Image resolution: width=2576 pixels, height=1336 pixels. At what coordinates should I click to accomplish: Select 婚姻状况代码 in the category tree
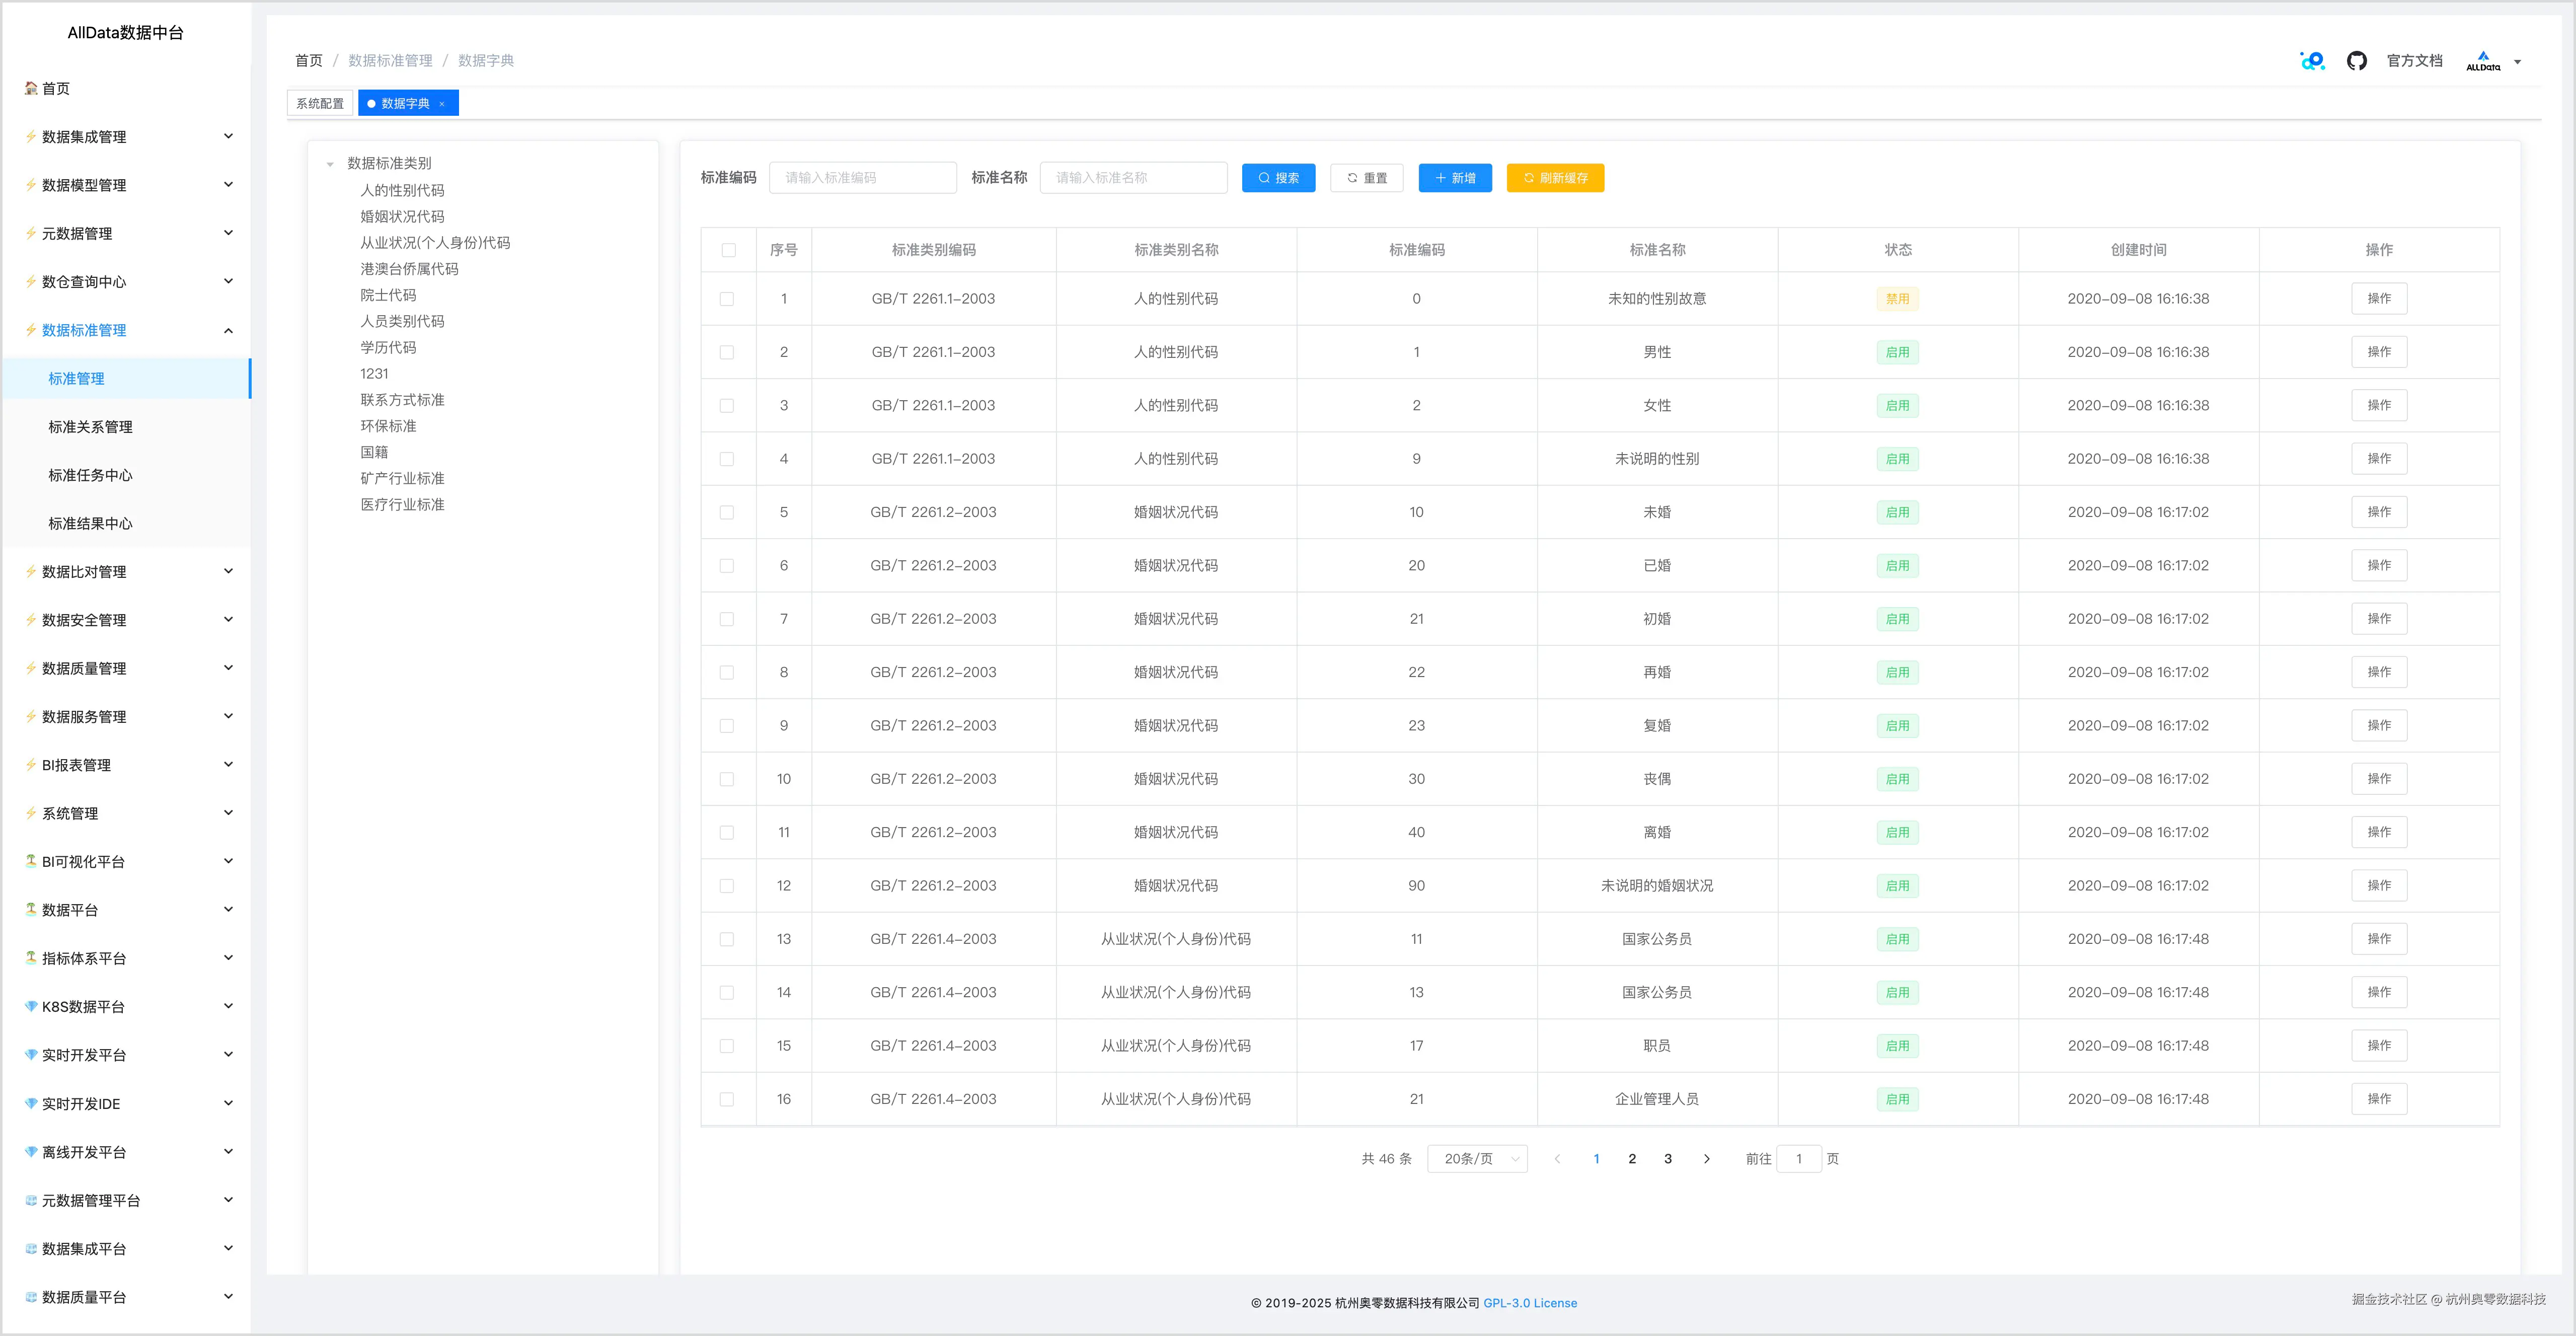[402, 216]
